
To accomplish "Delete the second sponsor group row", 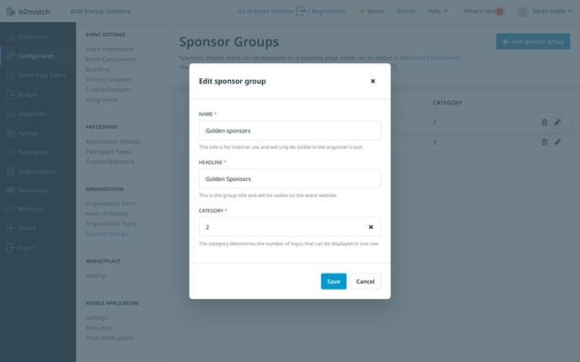I will click(x=544, y=141).
